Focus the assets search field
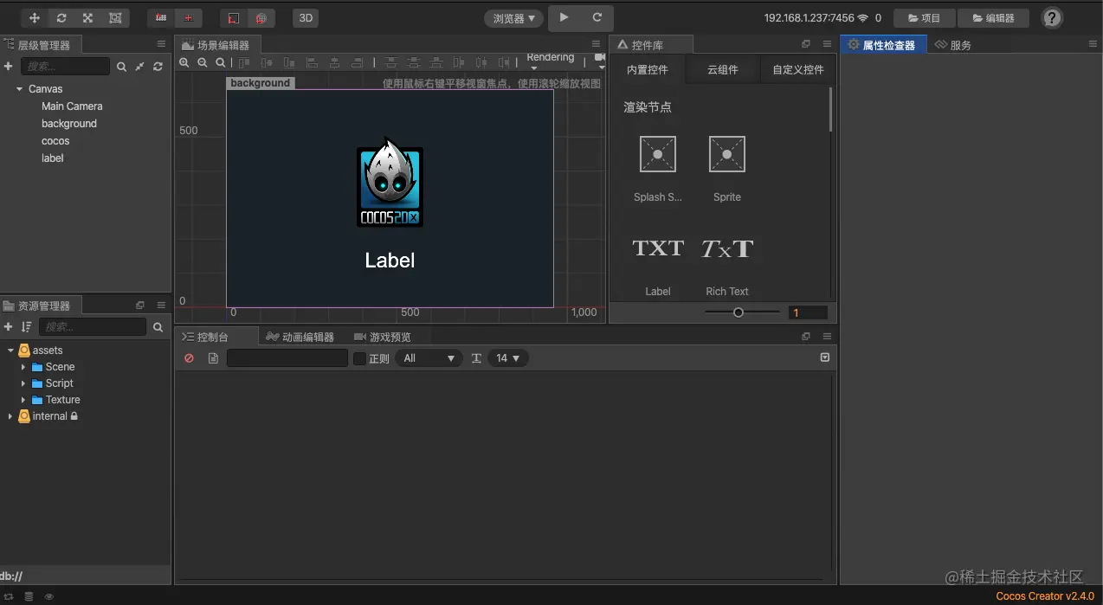Screen dimensions: 1103x605 (93, 327)
